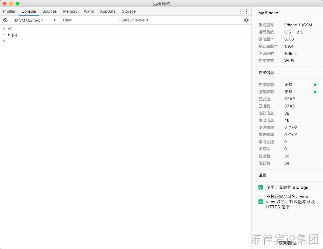Click the 57 KB sent value

290,99
